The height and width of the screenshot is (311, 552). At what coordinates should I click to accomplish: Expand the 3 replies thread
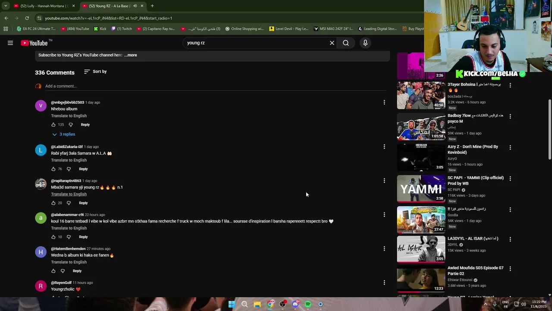(63, 134)
